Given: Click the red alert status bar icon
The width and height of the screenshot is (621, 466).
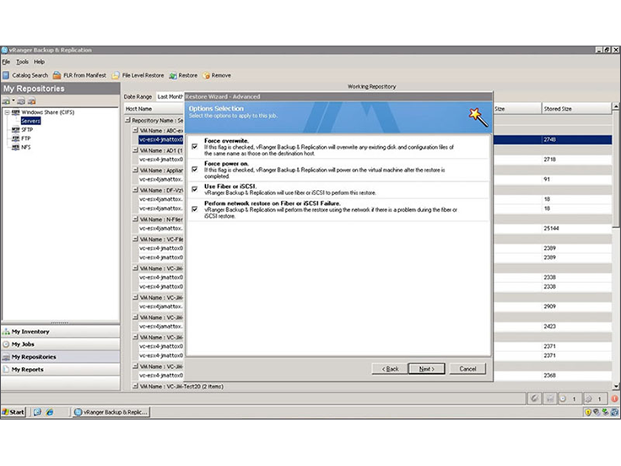Looking at the screenshot, I should click(614, 398).
